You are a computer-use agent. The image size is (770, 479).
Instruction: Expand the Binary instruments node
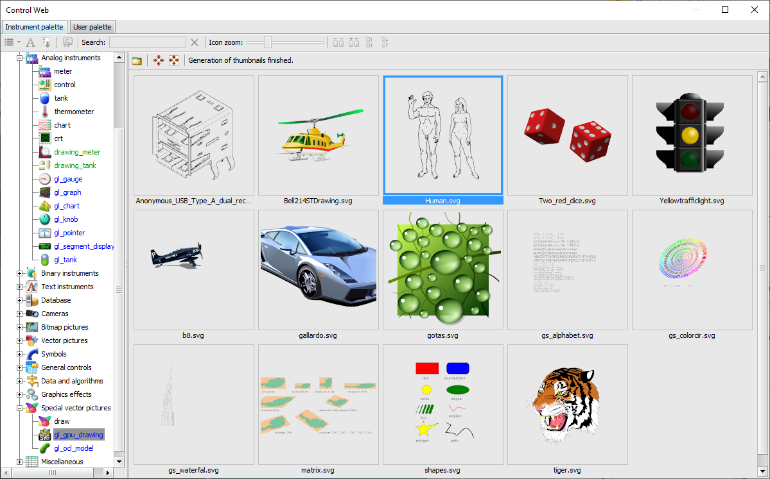click(x=20, y=273)
